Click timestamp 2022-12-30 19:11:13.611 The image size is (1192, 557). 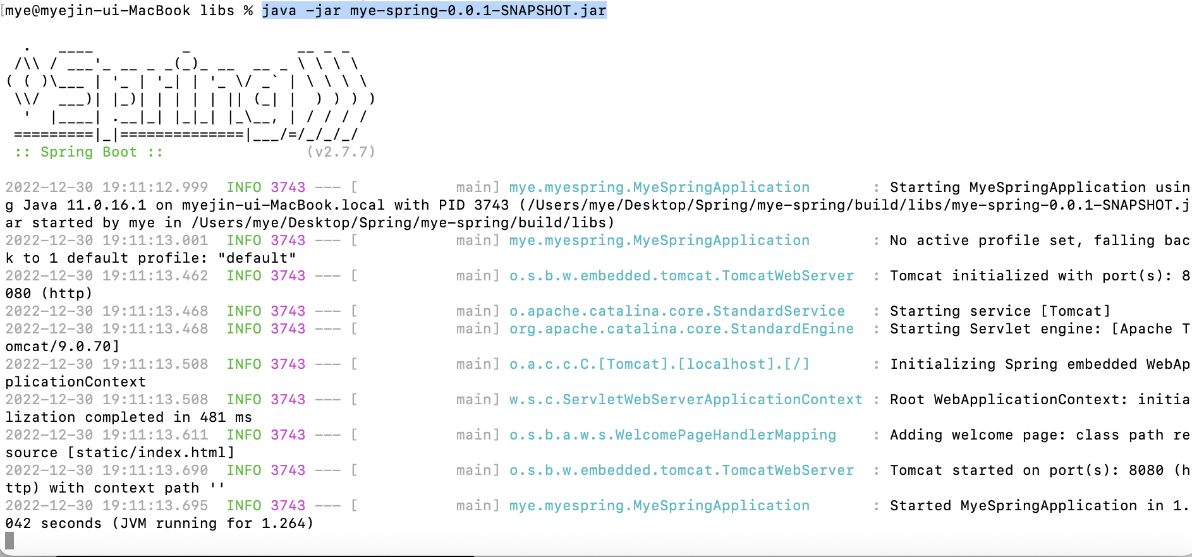click(x=107, y=435)
